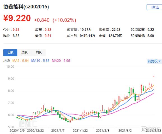Click the 52周最低 value 5.00
This screenshot has width=162, height=134.
point(151,36)
